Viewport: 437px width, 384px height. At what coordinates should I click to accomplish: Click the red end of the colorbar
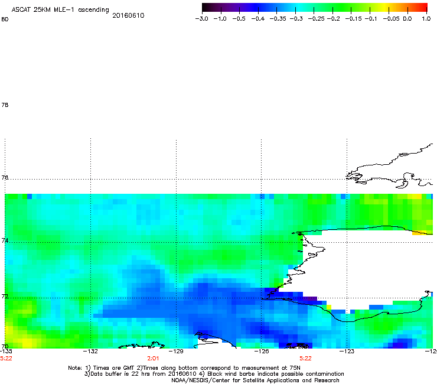click(x=422, y=8)
